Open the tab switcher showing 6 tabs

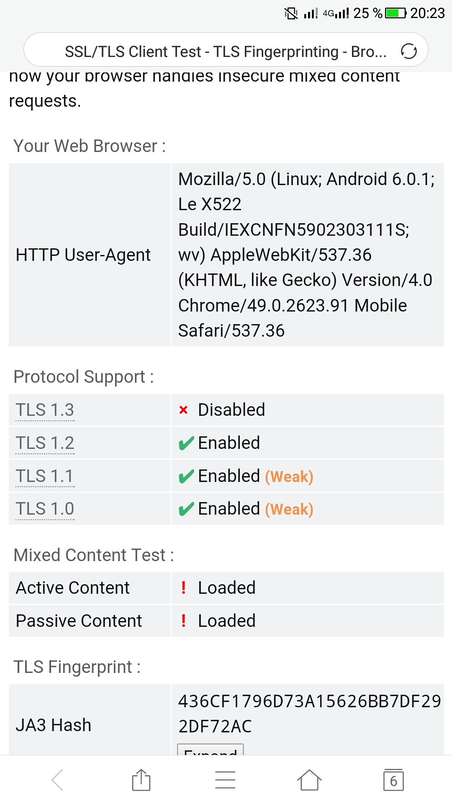pos(393,780)
